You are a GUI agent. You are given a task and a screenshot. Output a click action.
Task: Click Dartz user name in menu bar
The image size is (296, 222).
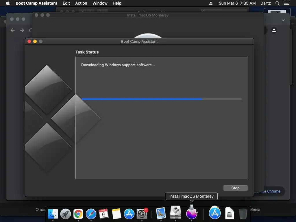pyautogui.click(x=265, y=3)
